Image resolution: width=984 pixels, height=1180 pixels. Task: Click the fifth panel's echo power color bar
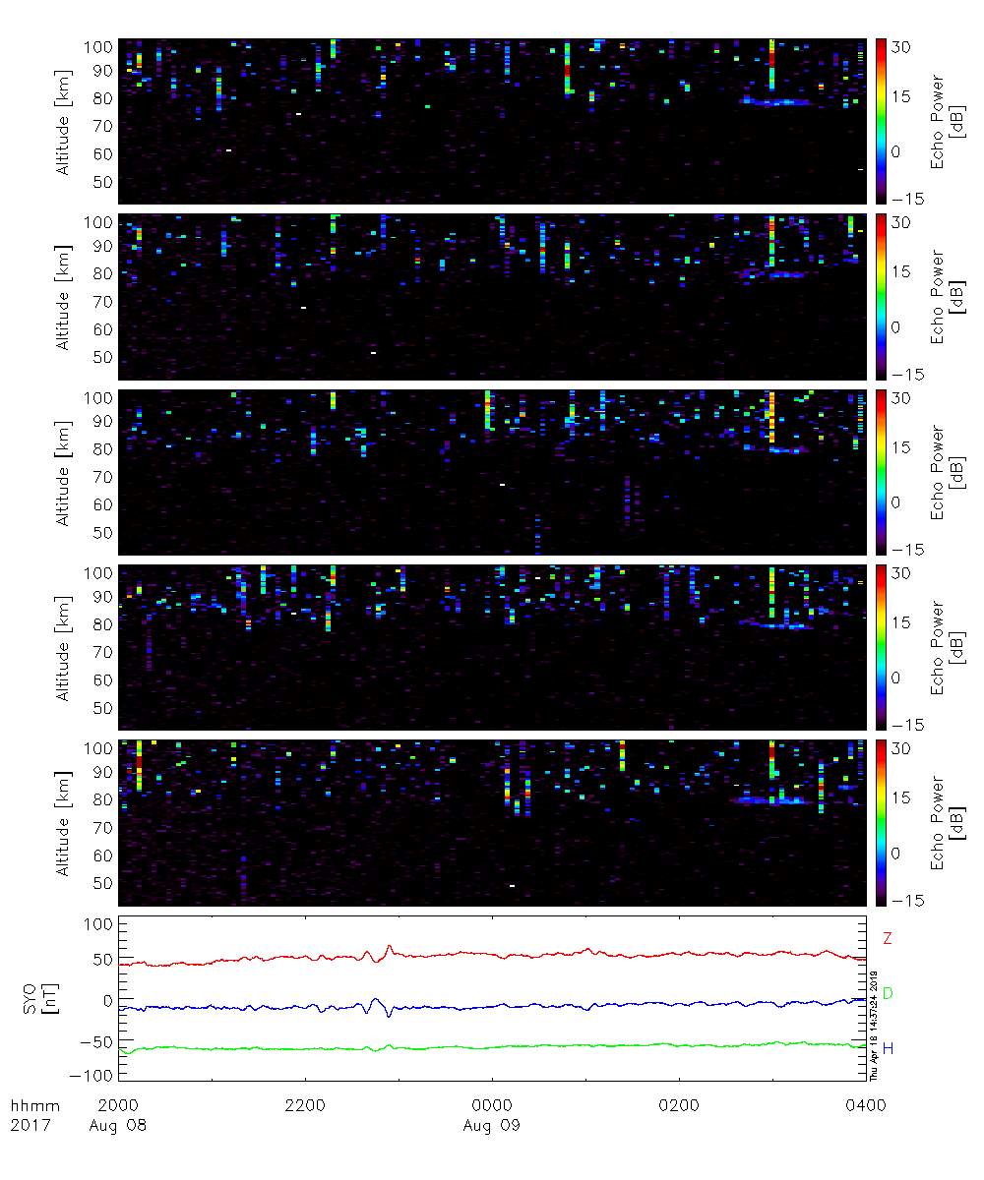[883, 822]
